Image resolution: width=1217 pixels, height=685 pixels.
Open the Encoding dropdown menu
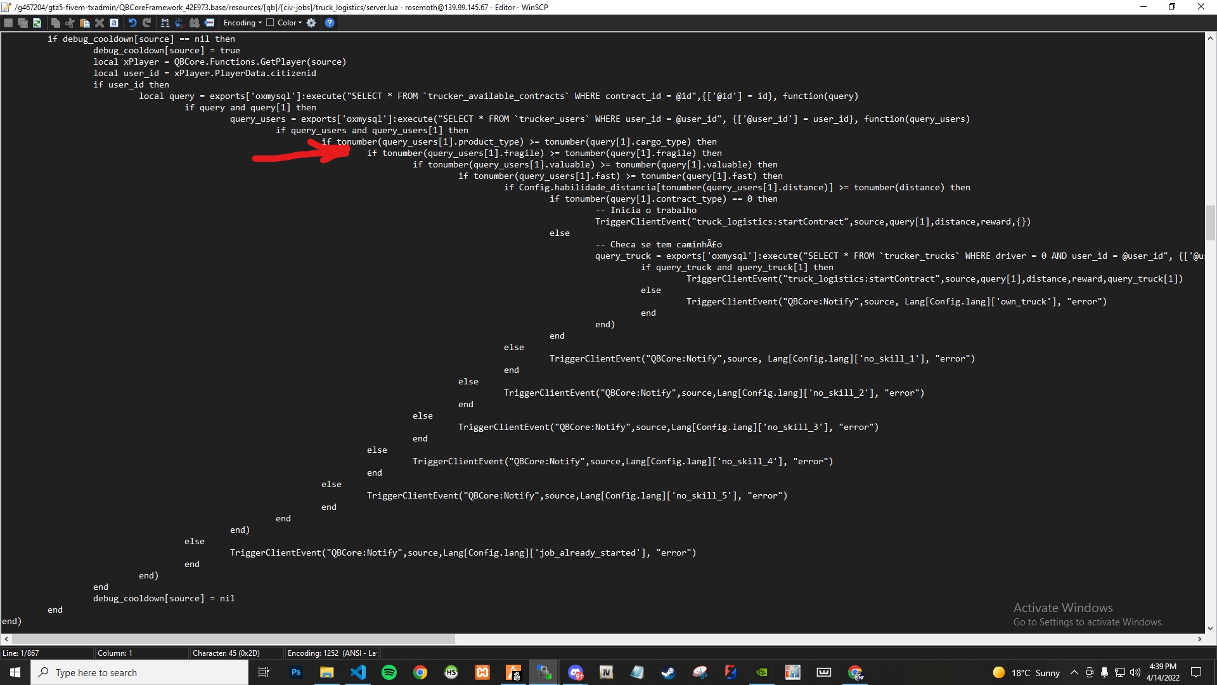242,23
